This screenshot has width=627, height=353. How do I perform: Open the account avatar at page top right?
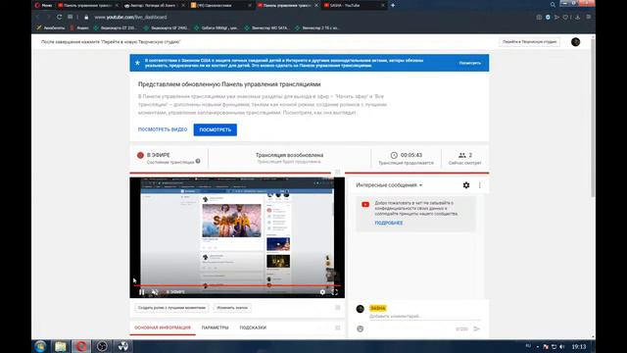pos(575,42)
